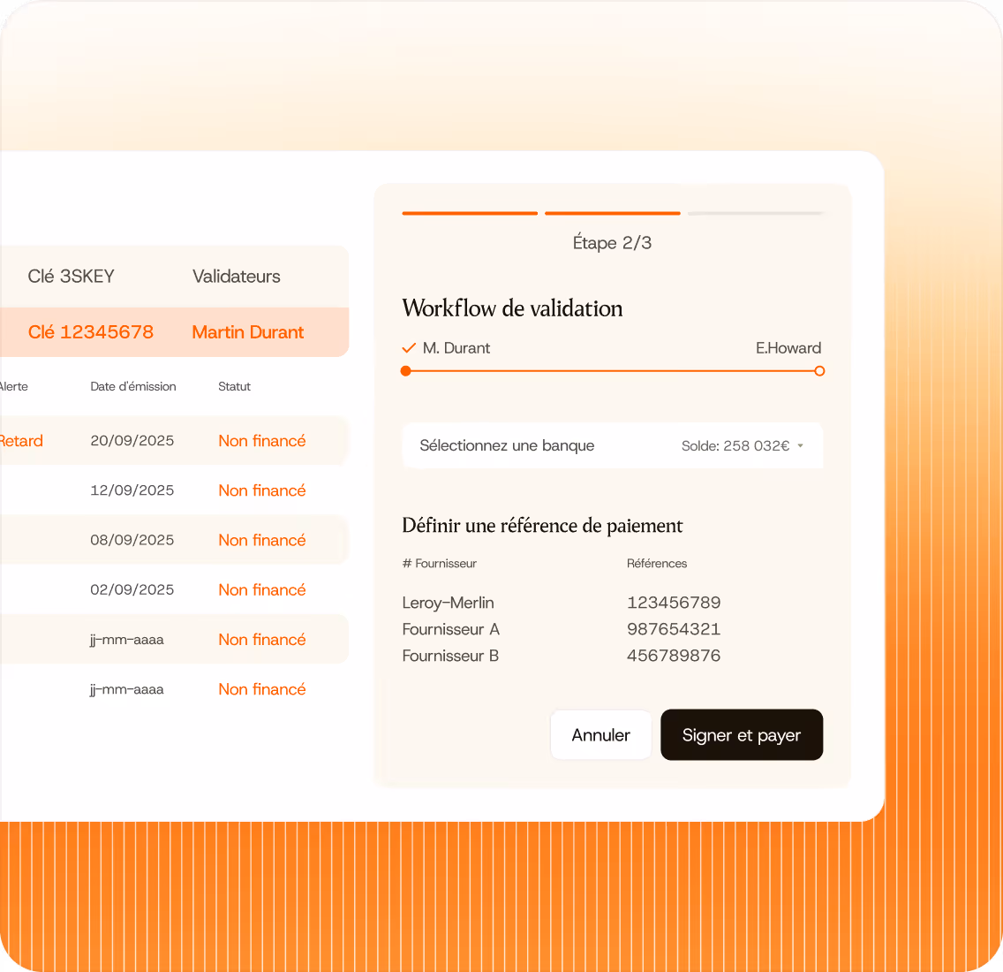Click Définir une référence de paiement heading

tap(542, 526)
